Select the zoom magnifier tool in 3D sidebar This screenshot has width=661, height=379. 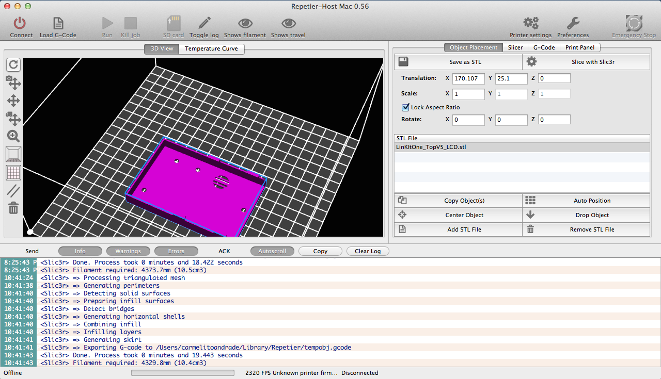[13, 136]
